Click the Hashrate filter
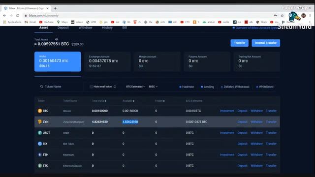 (187, 87)
